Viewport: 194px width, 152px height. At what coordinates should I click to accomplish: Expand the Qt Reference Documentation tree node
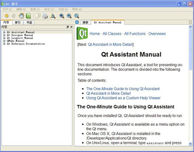click(4, 44)
